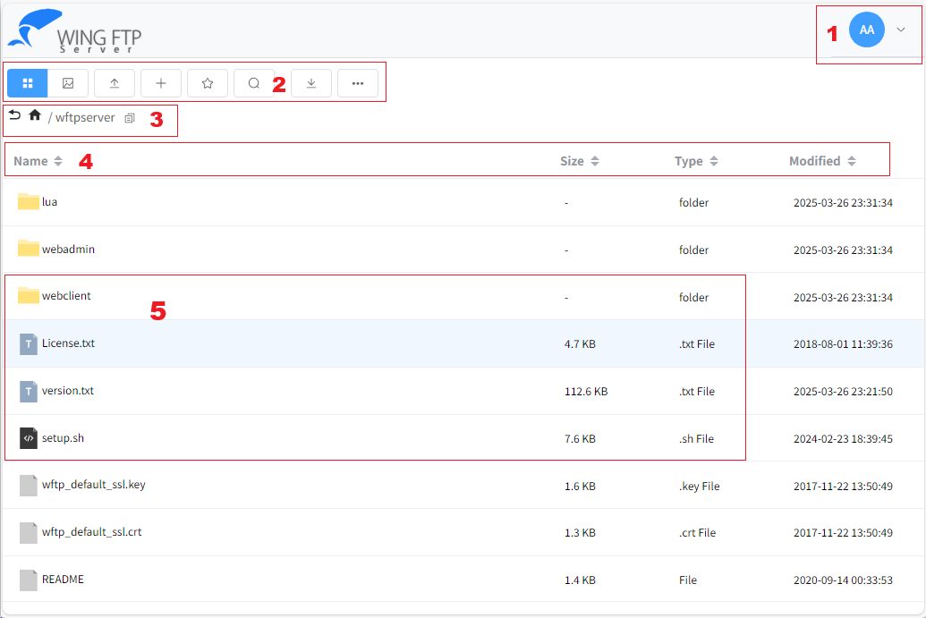
Task: Click the Type sort arrows
Action: tap(713, 161)
